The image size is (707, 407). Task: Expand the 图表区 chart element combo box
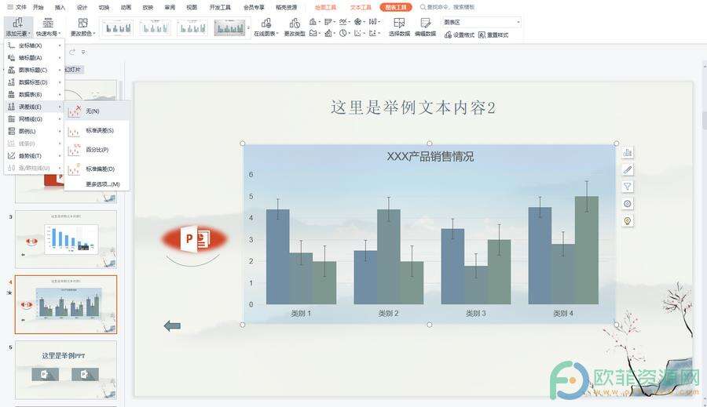[518, 22]
